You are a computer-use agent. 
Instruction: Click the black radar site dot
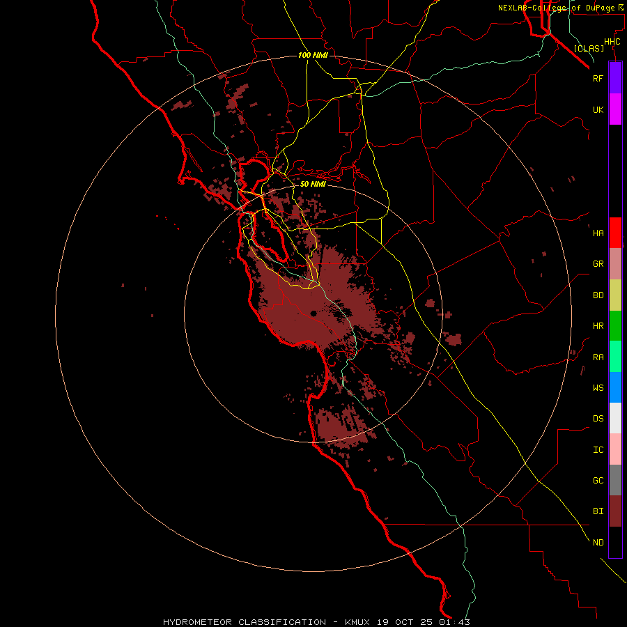[313, 313]
